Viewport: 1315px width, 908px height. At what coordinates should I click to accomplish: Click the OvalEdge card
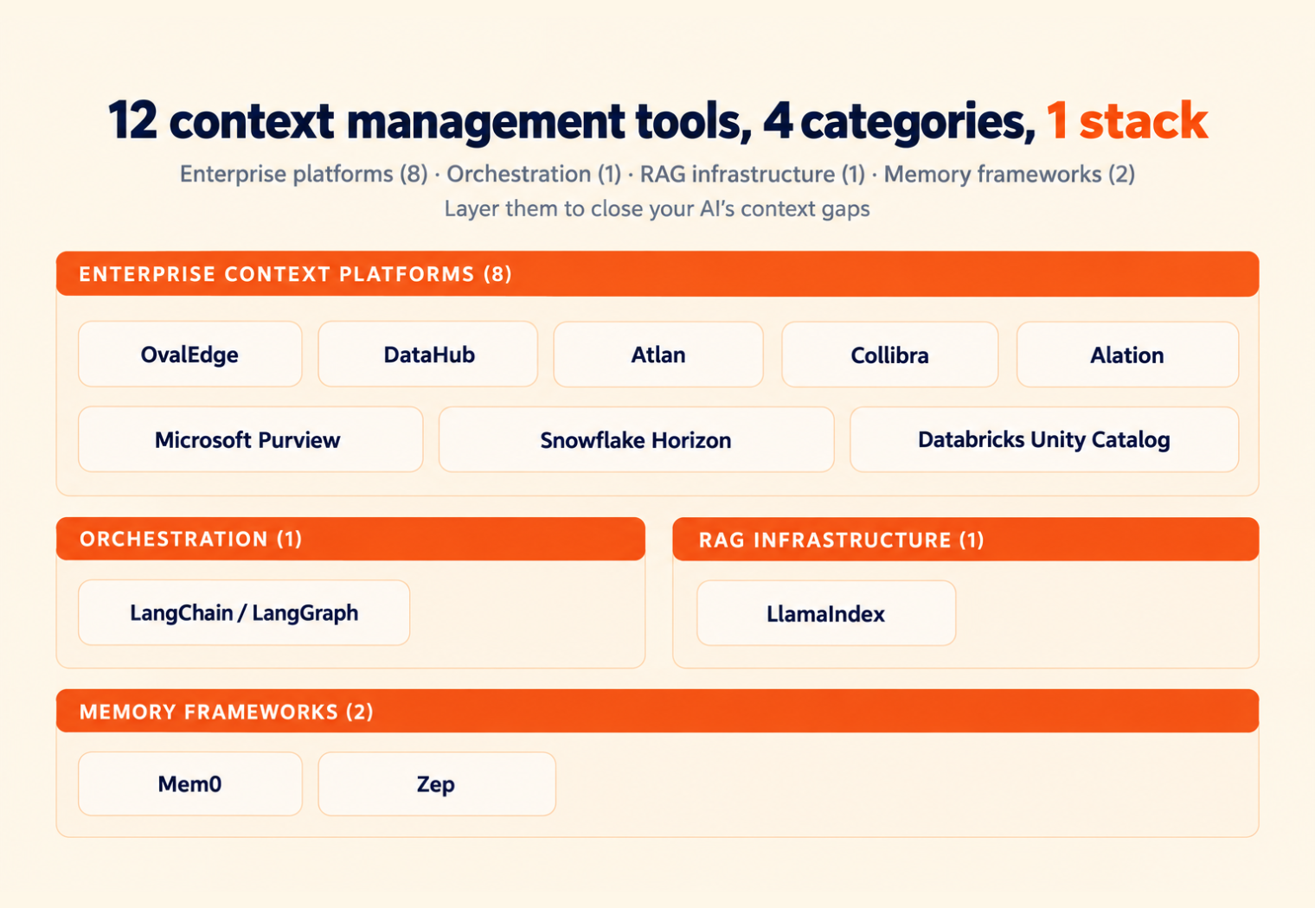(x=190, y=355)
